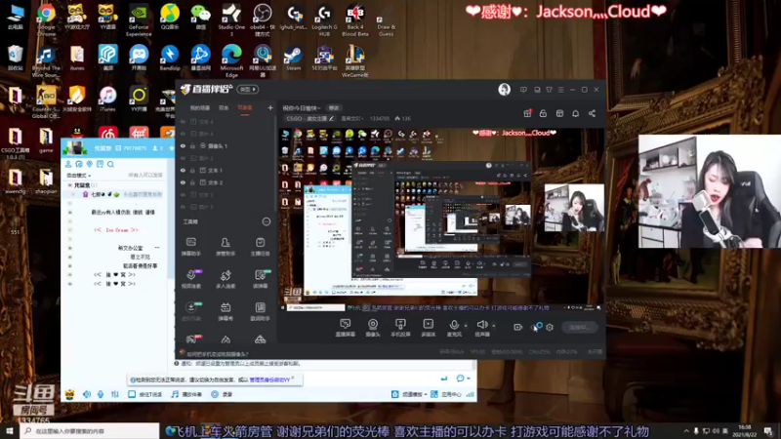The height and width of the screenshot is (439, 781).
Task: Add camera source in bottom bar
Action: click(373, 328)
